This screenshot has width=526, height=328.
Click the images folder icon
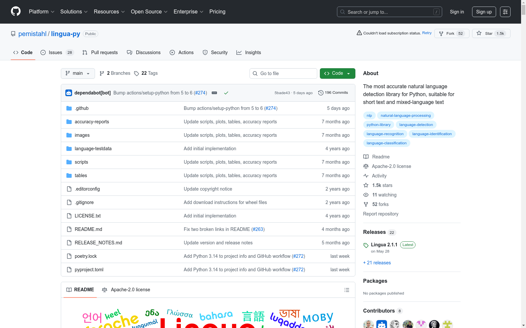tap(69, 135)
